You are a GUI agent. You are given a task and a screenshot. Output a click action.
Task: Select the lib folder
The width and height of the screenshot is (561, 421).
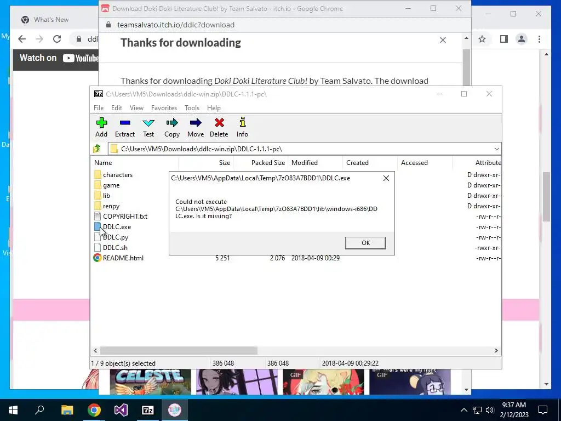pyautogui.click(x=102, y=196)
